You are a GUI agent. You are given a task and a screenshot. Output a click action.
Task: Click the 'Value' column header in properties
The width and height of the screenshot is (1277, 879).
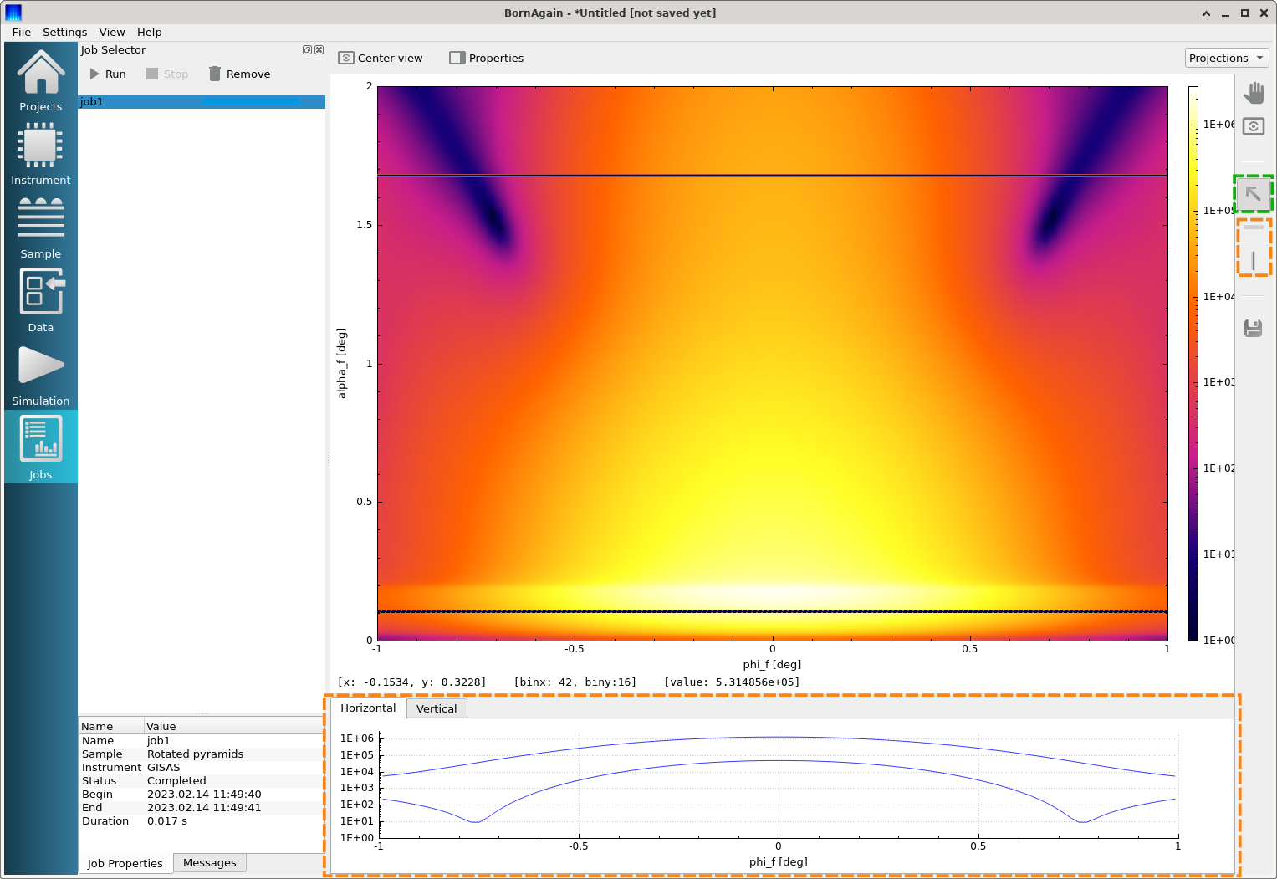coord(233,726)
